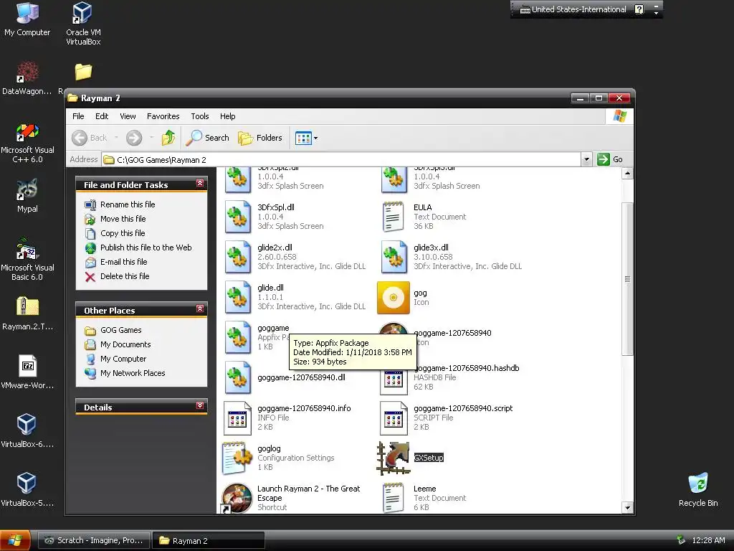Select the glide.dll file icon
Viewport: 734px width, 551px height.
coord(238,297)
